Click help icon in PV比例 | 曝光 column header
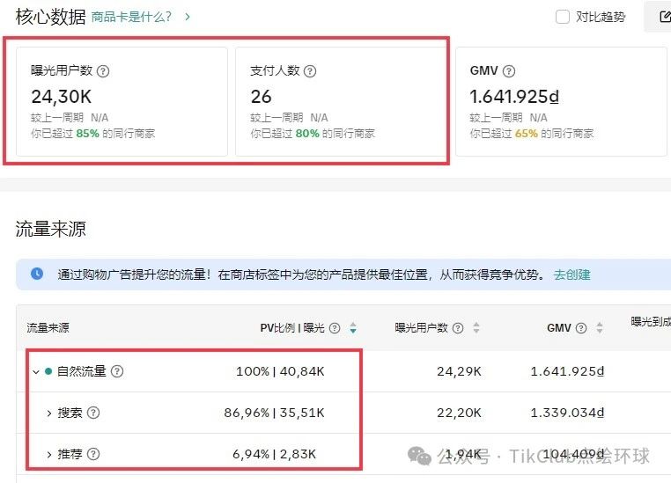The height and width of the screenshot is (483, 671). tap(335, 328)
